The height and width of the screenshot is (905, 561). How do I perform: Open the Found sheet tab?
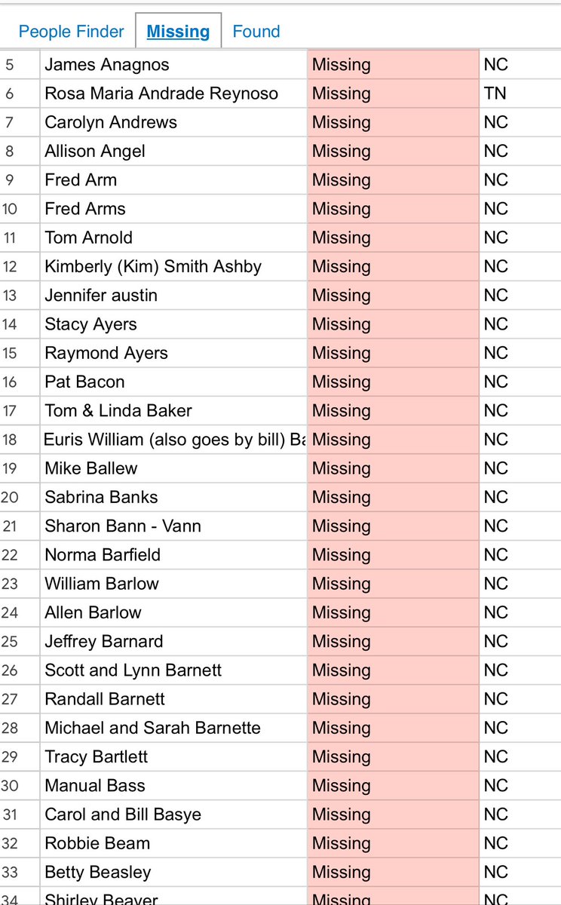pyautogui.click(x=256, y=32)
